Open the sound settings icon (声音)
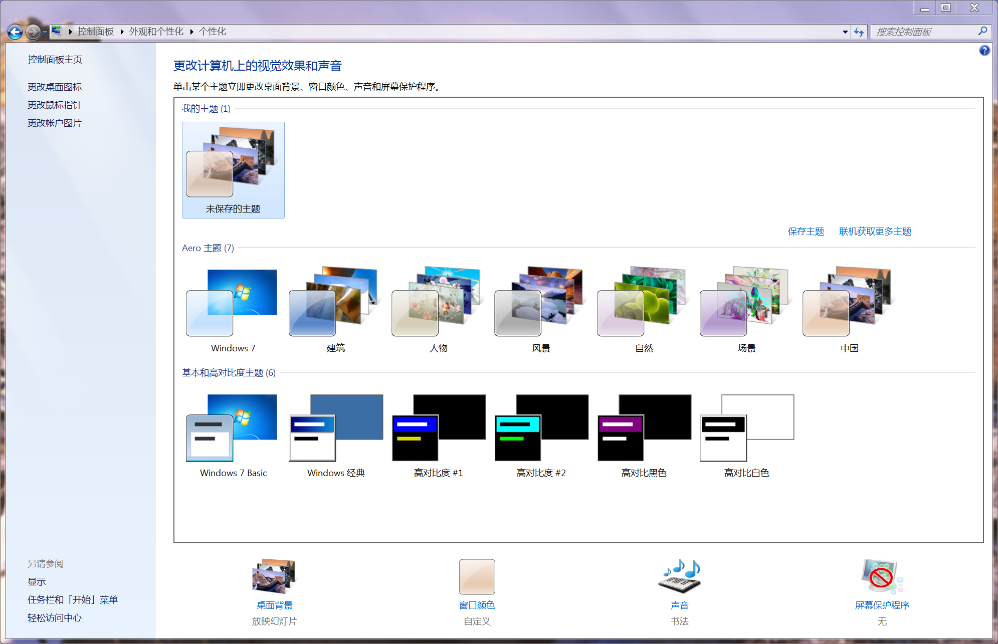This screenshot has height=644, width=998. (679, 576)
